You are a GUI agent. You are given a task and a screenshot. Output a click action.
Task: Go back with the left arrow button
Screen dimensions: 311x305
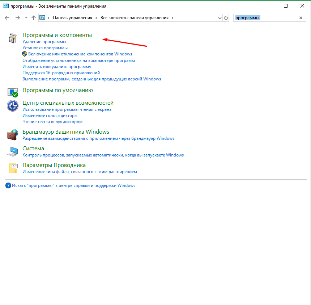(x=7, y=18)
